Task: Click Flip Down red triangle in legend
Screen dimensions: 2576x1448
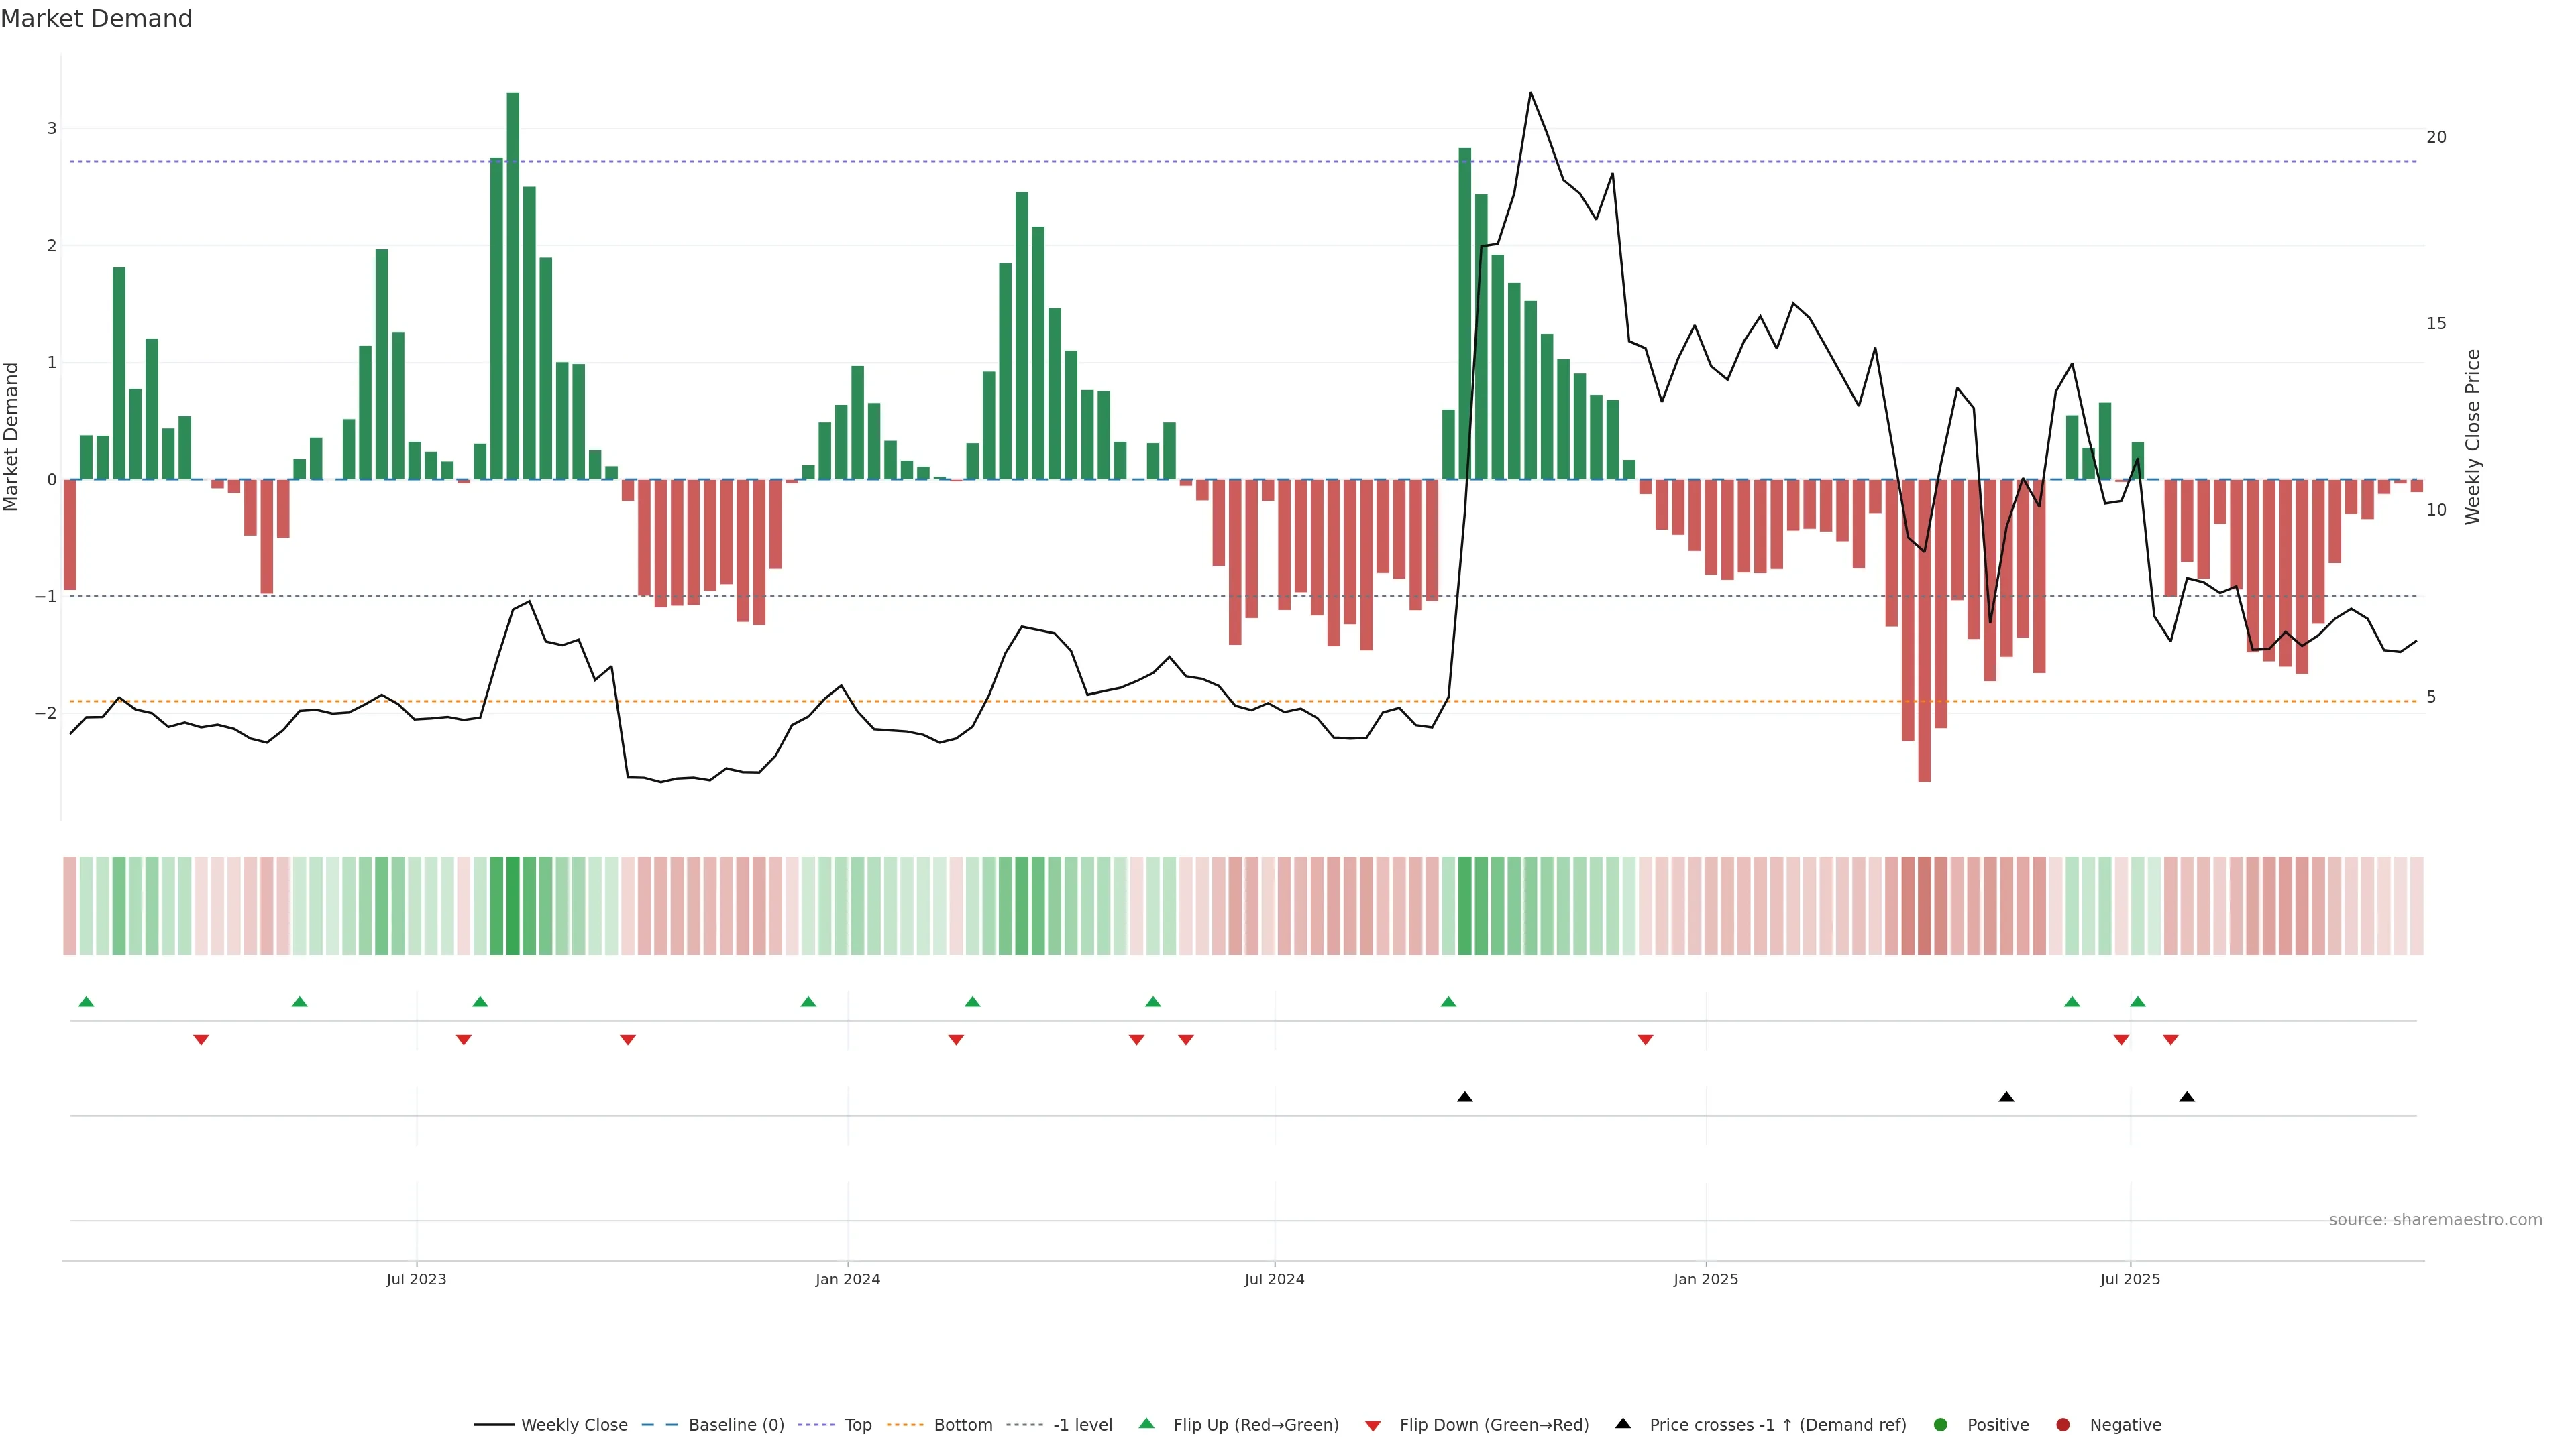Action: (x=1373, y=1426)
